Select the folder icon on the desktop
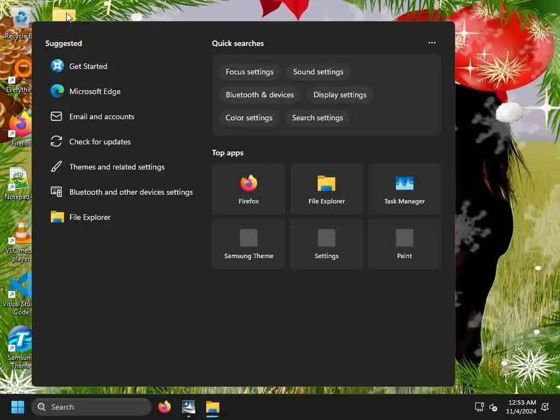This screenshot has height=420, width=560. point(63,15)
